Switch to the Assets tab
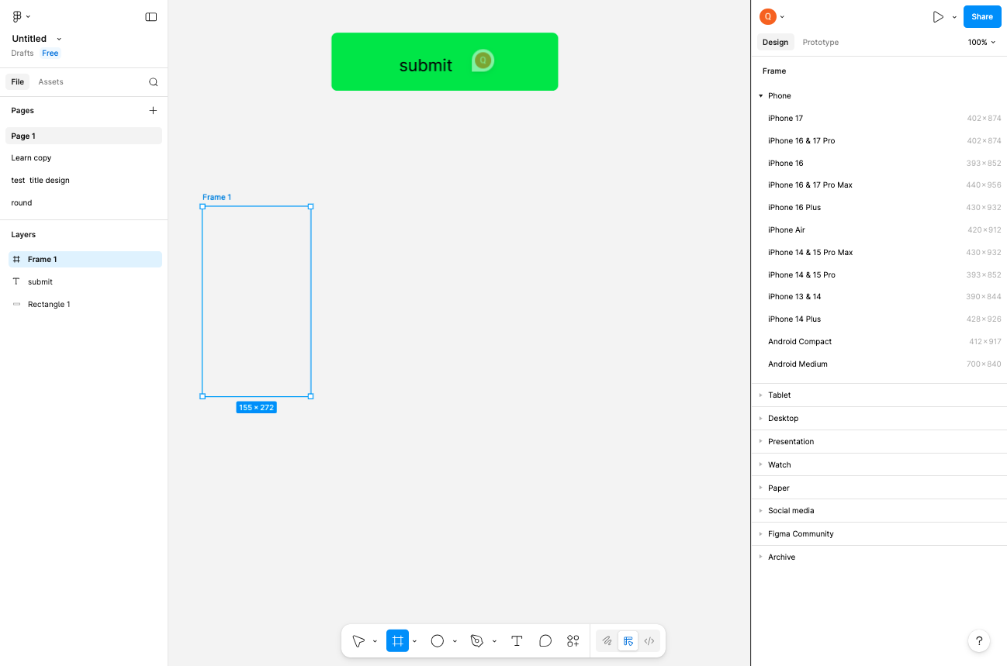This screenshot has height=666, width=1007. click(x=50, y=82)
